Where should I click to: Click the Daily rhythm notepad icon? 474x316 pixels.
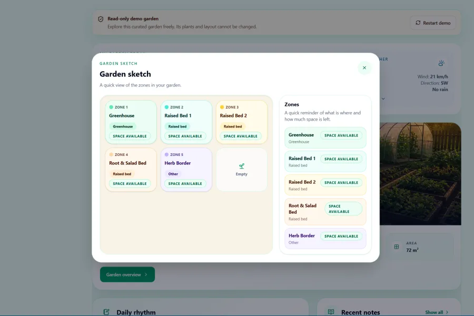click(x=106, y=312)
